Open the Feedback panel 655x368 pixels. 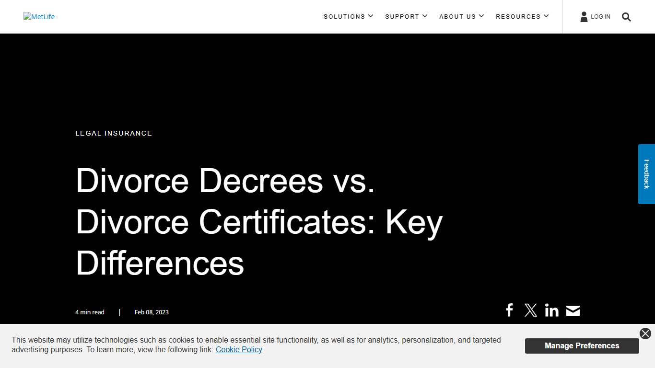(x=646, y=174)
